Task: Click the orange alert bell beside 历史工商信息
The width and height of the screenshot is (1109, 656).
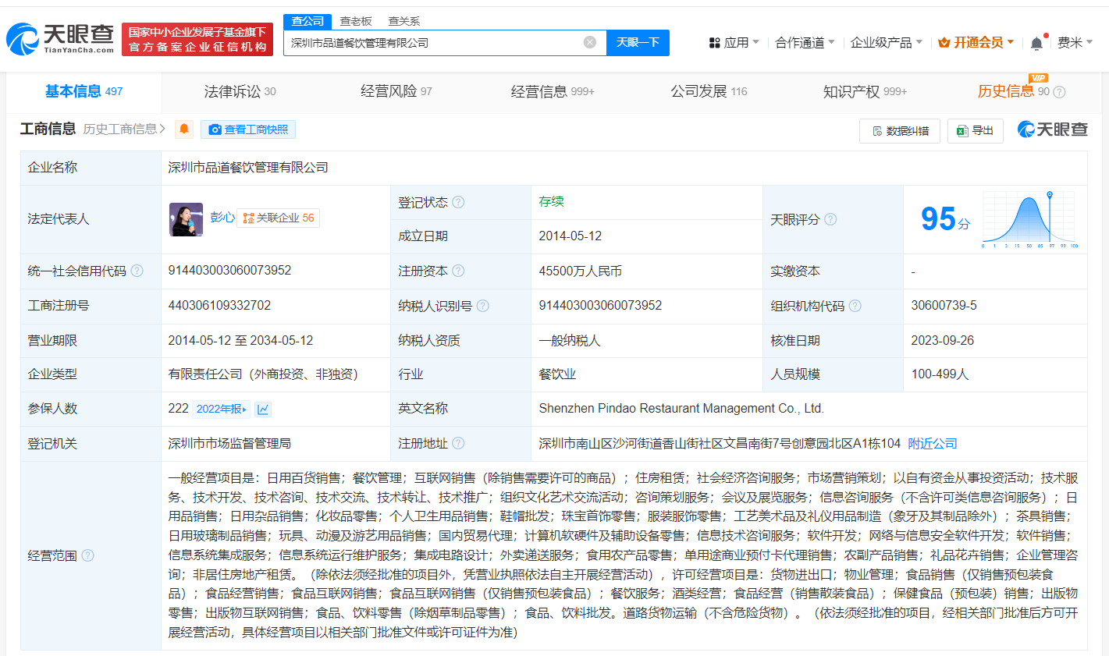Action: coord(184,129)
